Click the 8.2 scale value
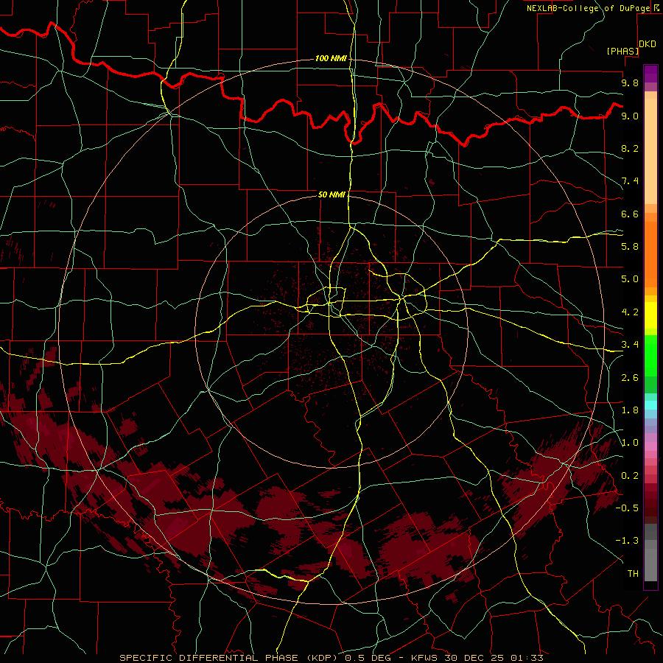The height and width of the screenshot is (663, 663). (630, 148)
